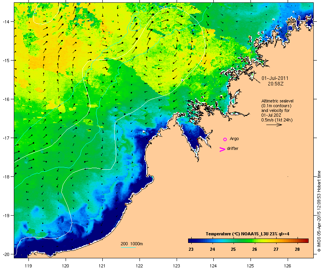Click the longitude axis label 126

[x=288, y=266]
